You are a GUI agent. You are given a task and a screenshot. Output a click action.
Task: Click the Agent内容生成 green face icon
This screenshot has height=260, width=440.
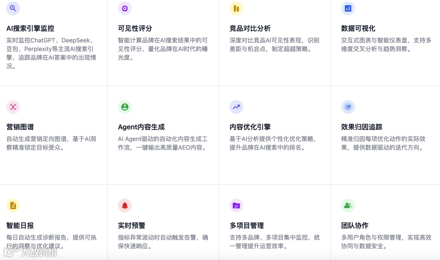pos(125,107)
